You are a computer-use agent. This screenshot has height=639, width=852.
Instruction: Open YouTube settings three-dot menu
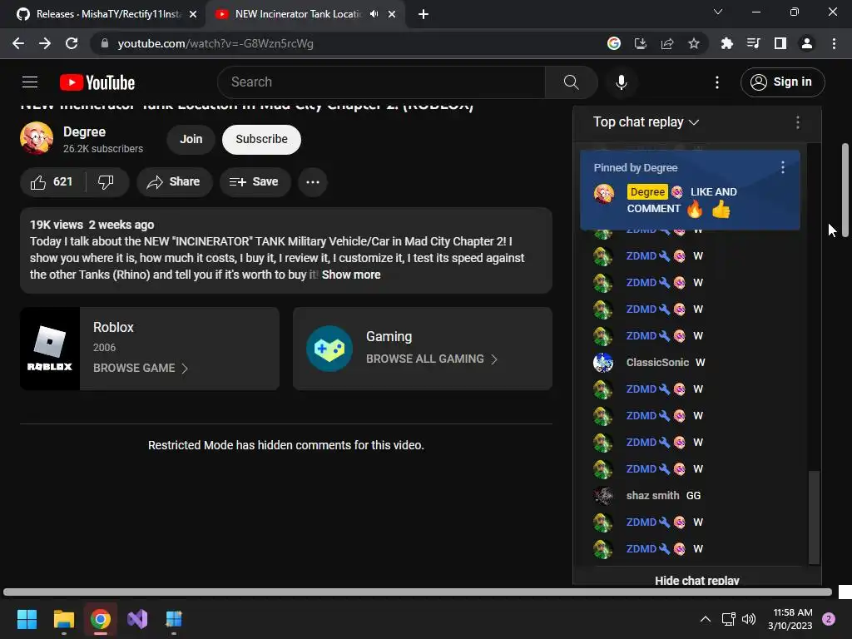[717, 82]
